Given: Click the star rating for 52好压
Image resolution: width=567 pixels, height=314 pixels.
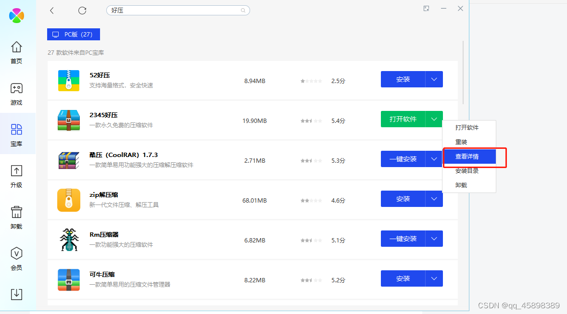Looking at the screenshot, I should (311, 81).
